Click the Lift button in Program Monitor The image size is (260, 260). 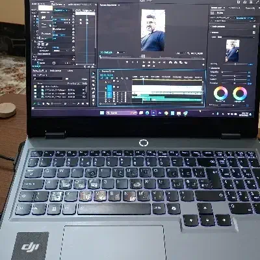170,62
